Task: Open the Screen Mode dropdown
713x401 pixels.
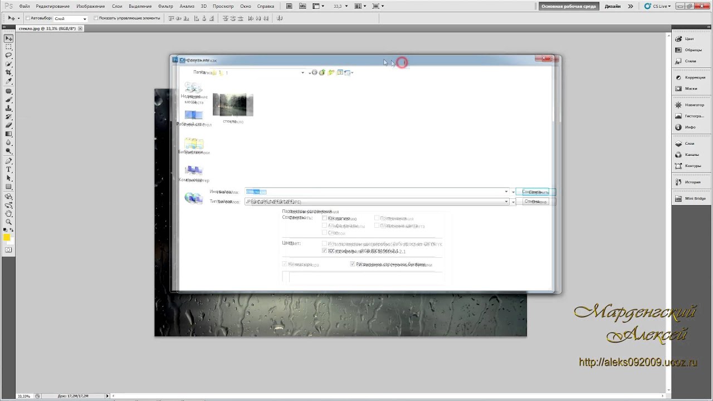Action: click(x=378, y=6)
